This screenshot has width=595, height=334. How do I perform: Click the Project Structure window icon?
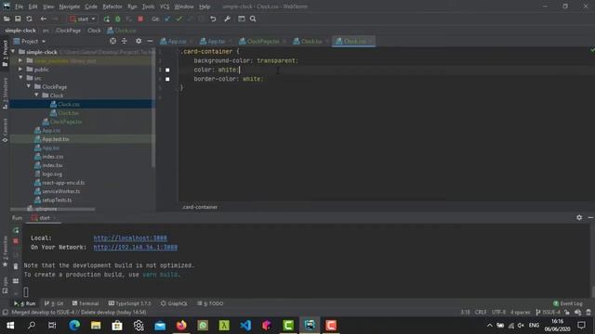[242, 19]
